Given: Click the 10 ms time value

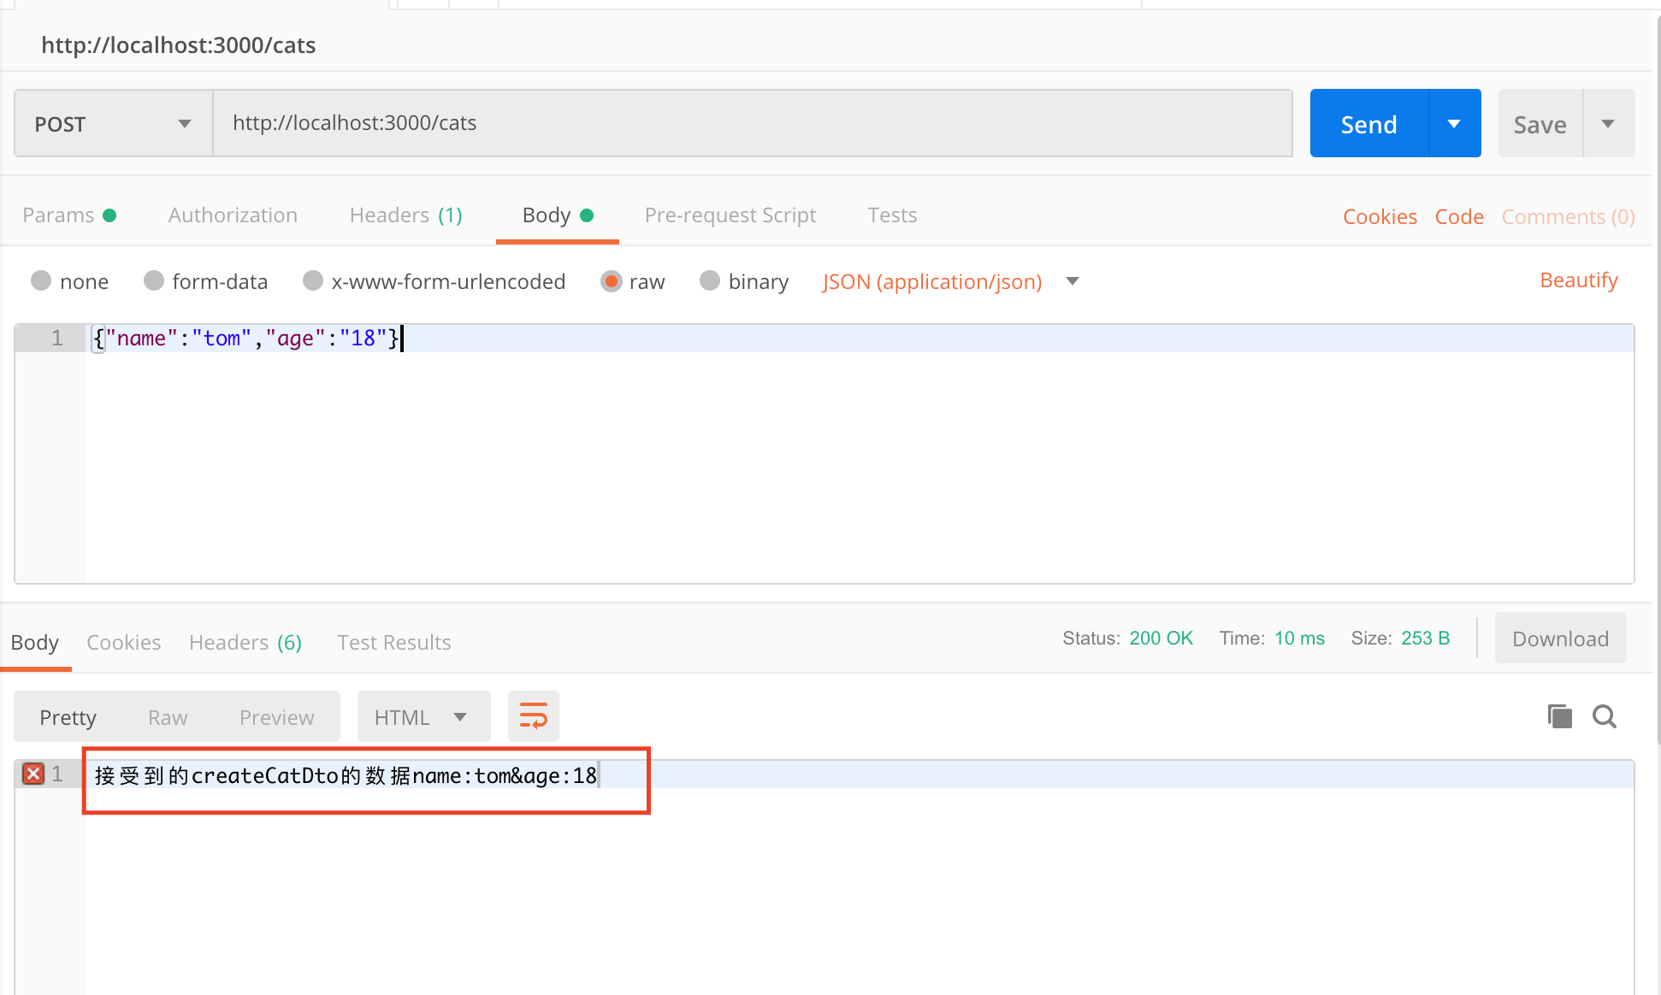Looking at the screenshot, I should (x=1299, y=639).
